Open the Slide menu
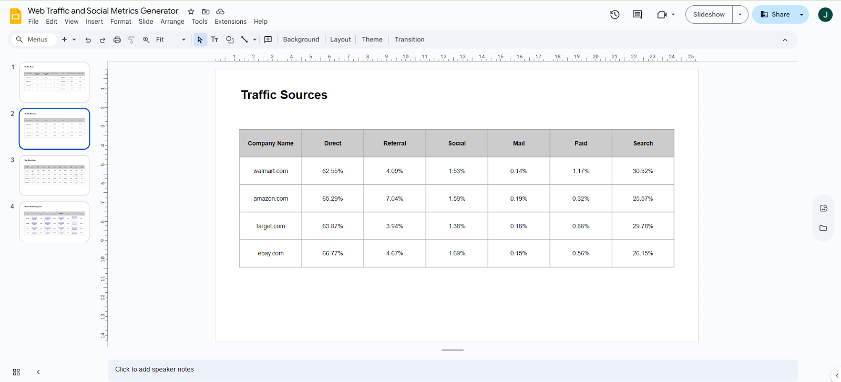The width and height of the screenshot is (841, 382). tap(146, 22)
